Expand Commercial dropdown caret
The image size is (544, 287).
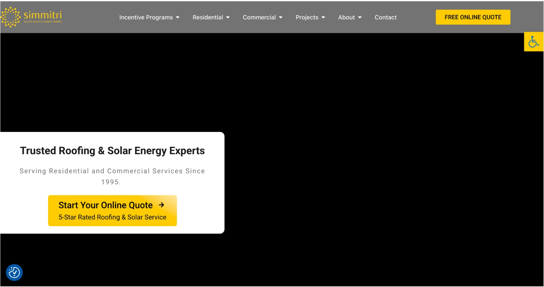point(281,18)
